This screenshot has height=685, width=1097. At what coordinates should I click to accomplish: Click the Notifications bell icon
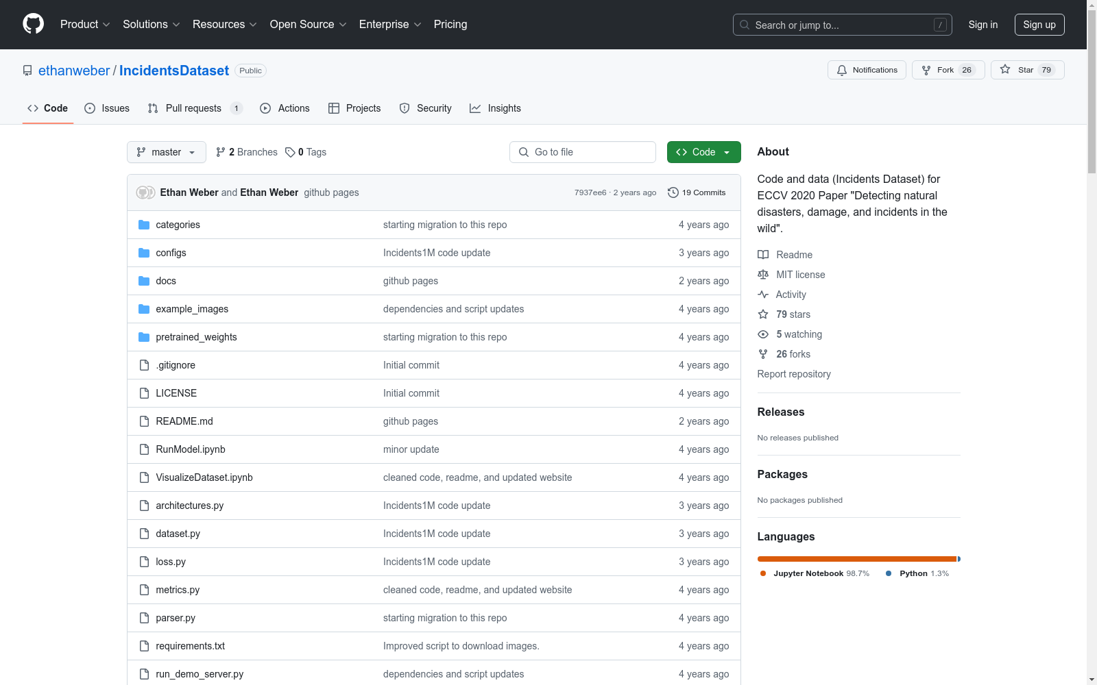point(842,70)
